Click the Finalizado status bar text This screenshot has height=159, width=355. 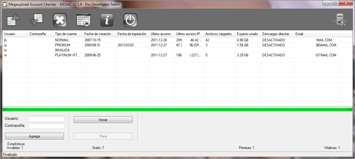pyautogui.click(x=10, y=155)
